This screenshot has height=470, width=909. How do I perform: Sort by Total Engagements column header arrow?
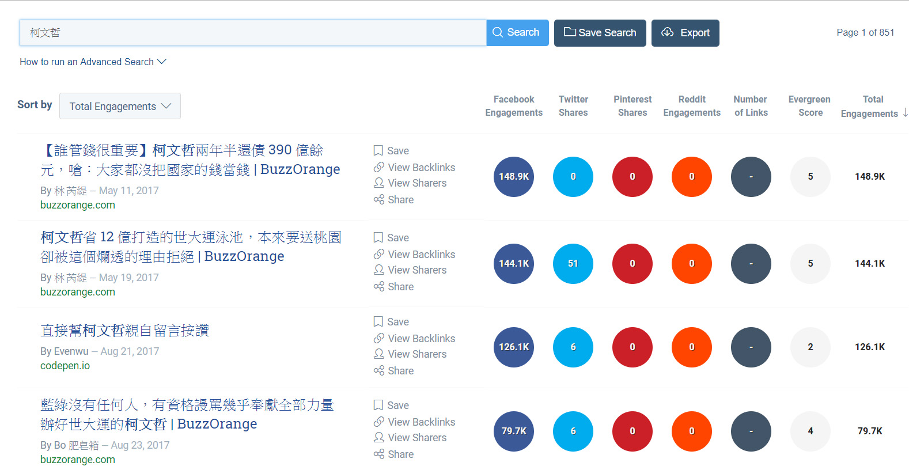pos(905,112)
